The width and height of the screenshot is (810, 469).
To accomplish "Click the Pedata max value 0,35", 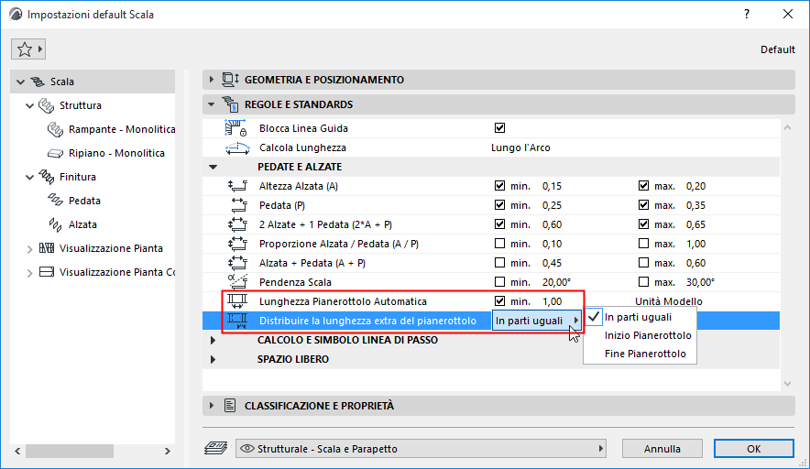I will coord(695,205).
